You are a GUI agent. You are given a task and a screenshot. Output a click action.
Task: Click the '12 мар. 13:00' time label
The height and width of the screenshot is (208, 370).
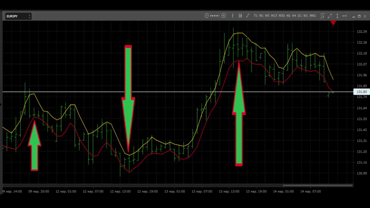[x=120, y=191]
